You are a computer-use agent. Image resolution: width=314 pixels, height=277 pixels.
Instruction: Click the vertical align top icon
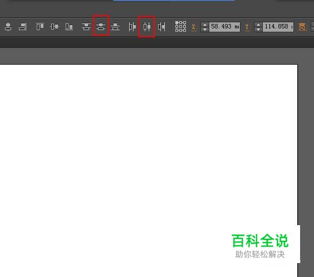point(40,26)
